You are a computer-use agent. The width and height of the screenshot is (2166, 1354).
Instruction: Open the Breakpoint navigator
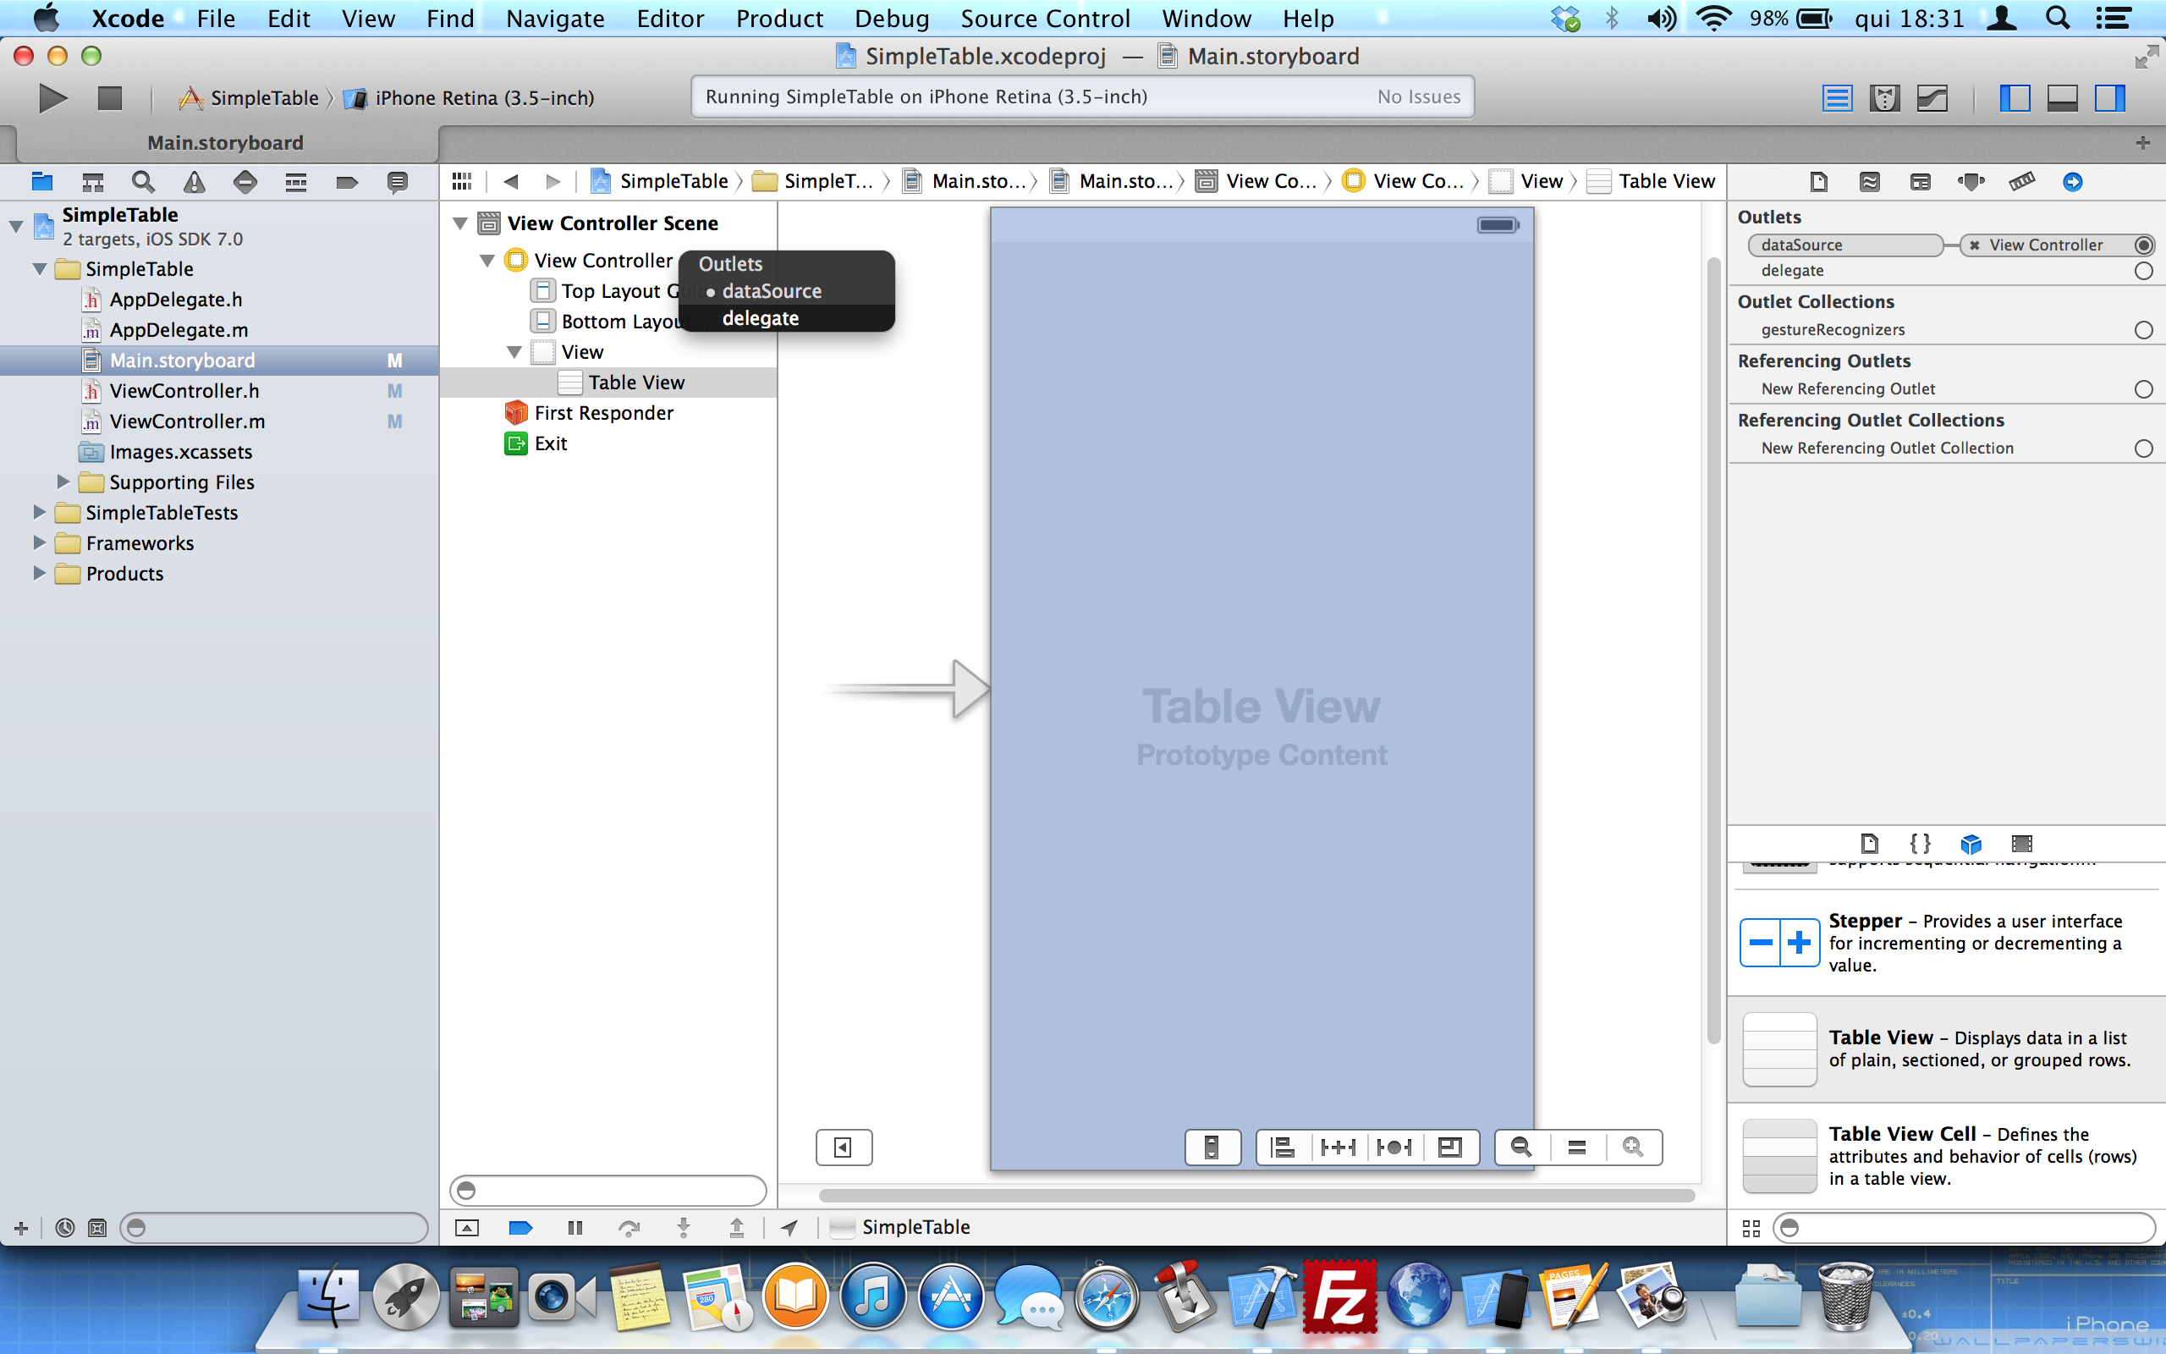(347, 182)
